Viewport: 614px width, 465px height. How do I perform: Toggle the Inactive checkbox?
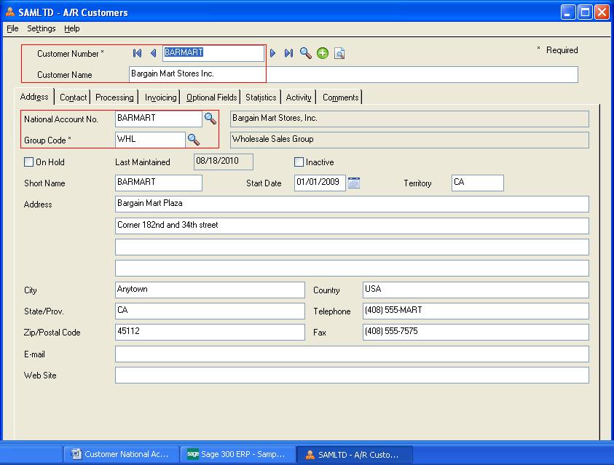coord(299,162)
